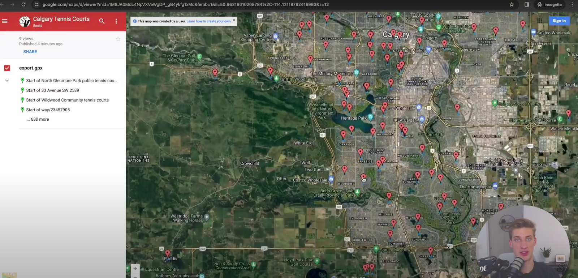Viewport: 578px width, 278px height.
Task: Click the Crossroads Market marker
Action: 428,49
